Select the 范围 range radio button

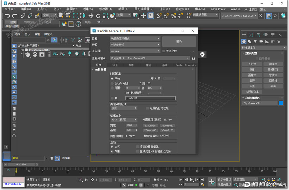[112, 88]
